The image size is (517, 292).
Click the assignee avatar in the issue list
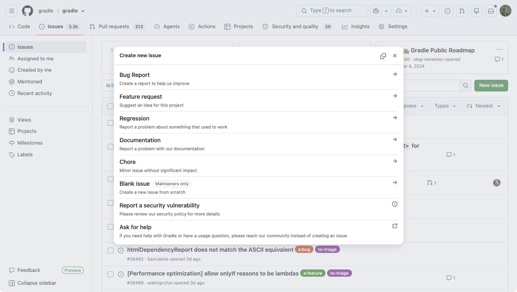[497, 183]
